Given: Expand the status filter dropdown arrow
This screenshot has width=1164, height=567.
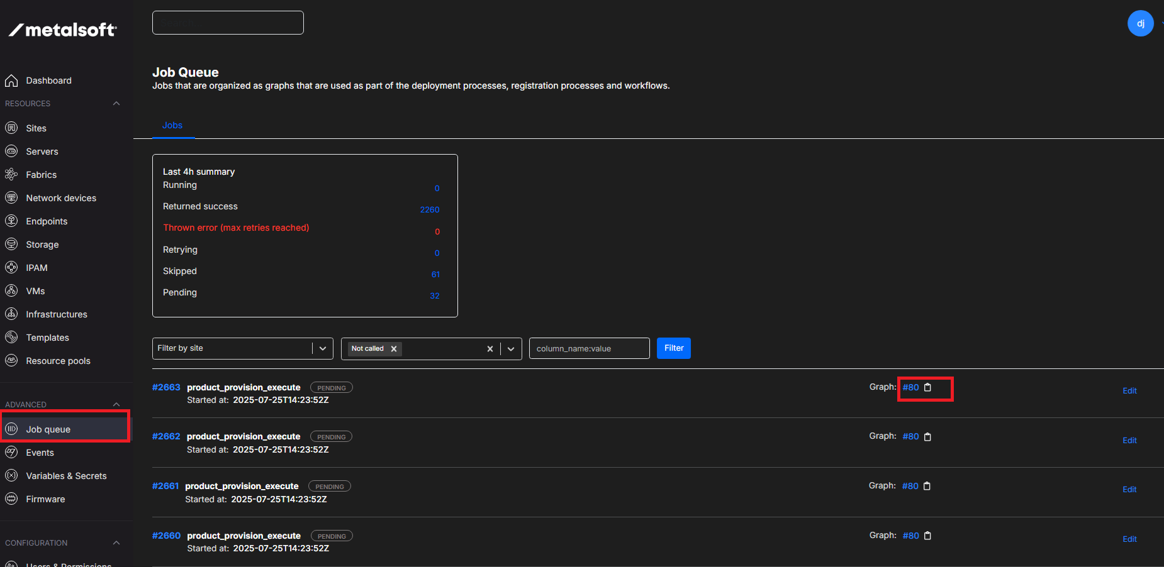Looking at the screenshot, I should tap(511, 349).
